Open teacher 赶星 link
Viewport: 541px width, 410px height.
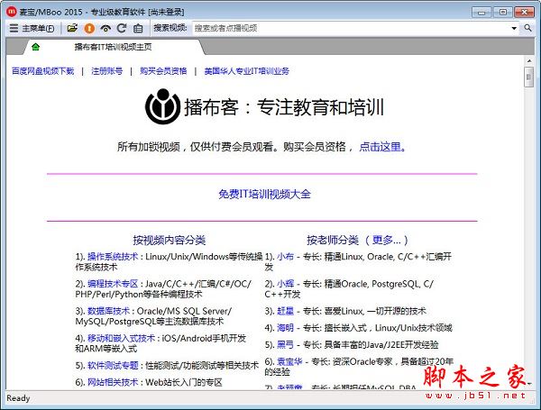click(x=285, y=311)
